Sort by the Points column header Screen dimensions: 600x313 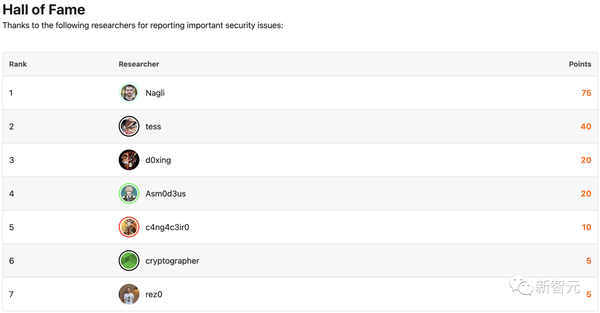point(580,64)
